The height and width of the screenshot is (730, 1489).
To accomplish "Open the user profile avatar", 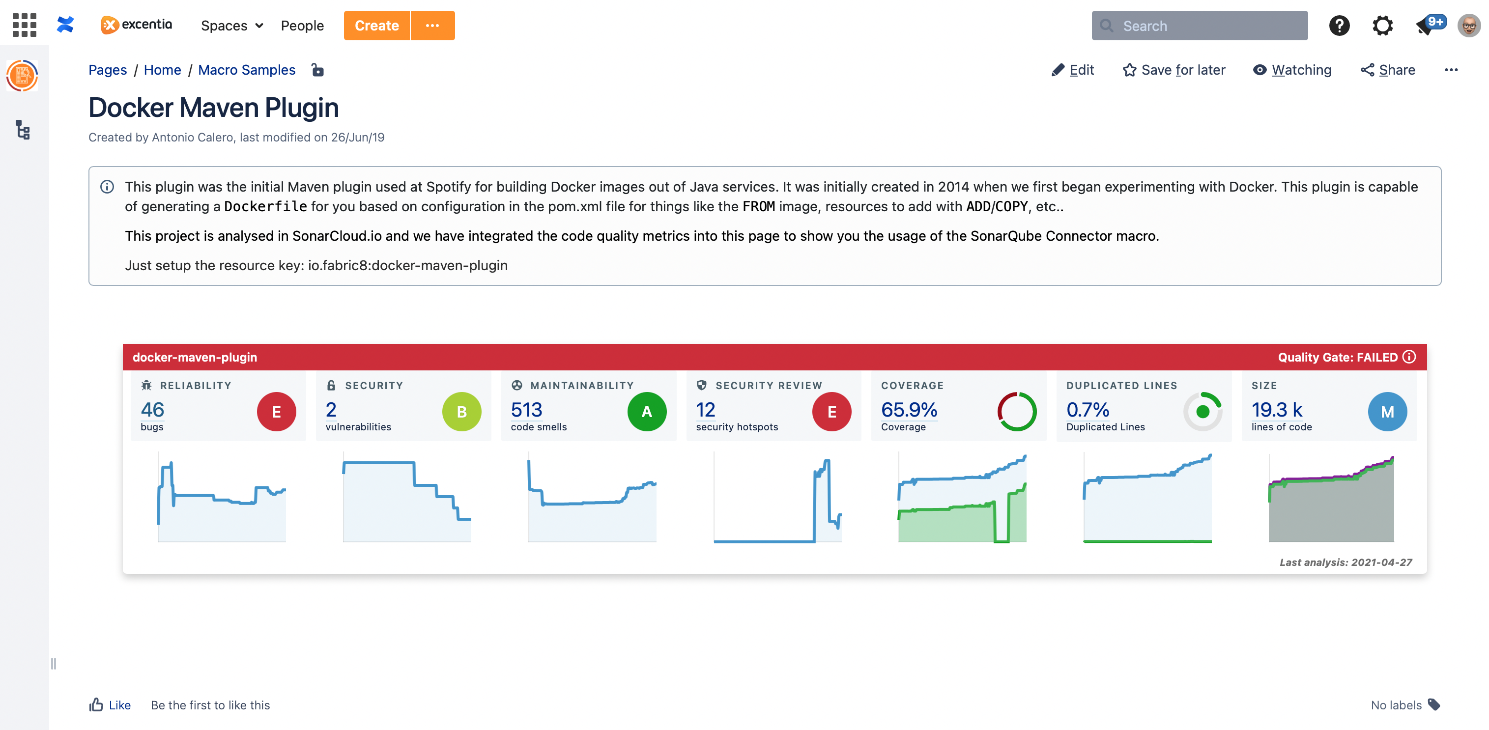I will [1469, 26].
